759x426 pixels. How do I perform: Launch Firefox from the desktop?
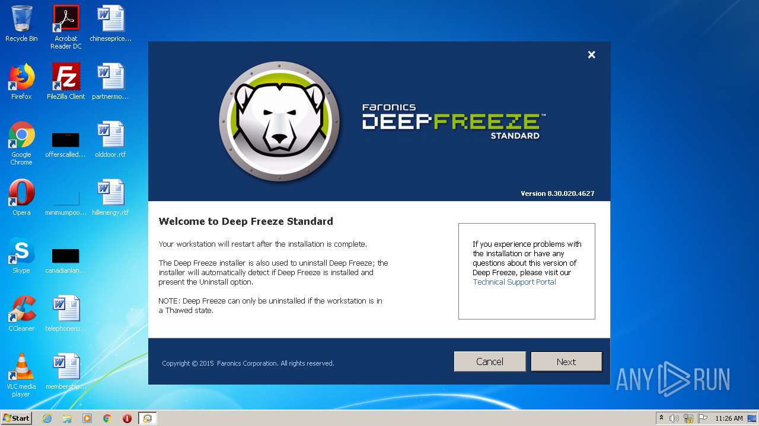[x=21, y=82]
